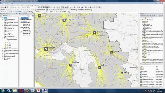Click Fixed Zoom Out arrows
165x93 pixels.
point(68,7)
